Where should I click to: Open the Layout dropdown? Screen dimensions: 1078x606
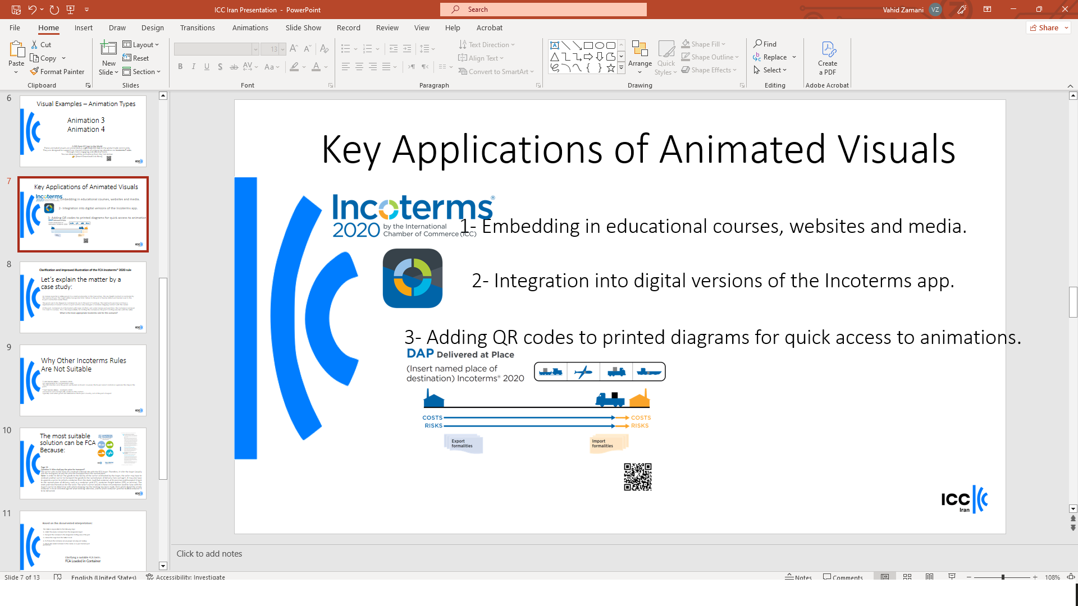(x=141, y=45)
